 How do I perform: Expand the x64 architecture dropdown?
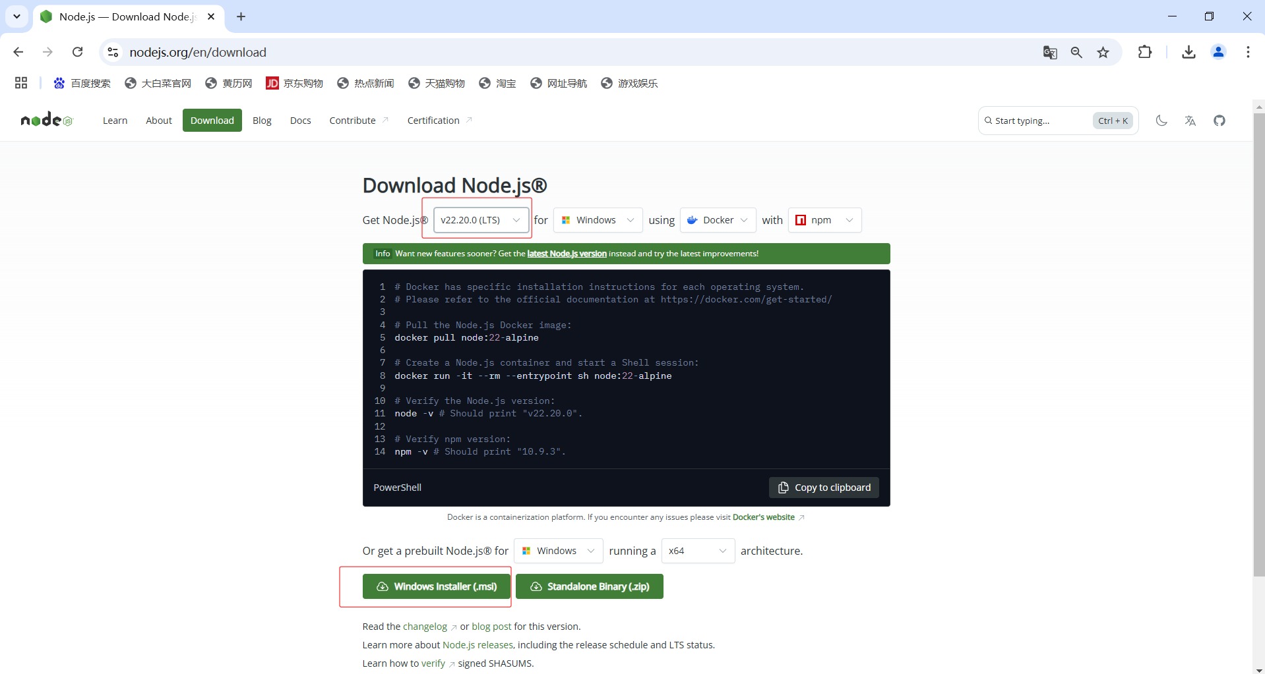tap(698, 551)
